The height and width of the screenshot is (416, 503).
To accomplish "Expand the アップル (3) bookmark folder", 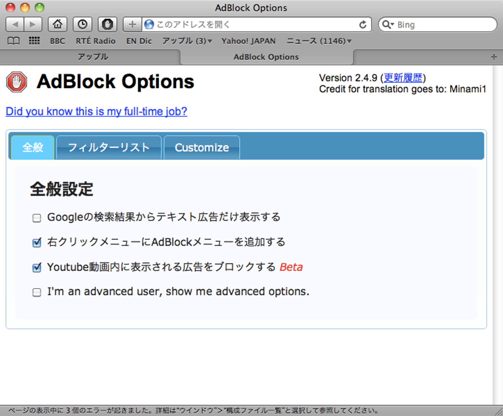I will tap(187, 41).
